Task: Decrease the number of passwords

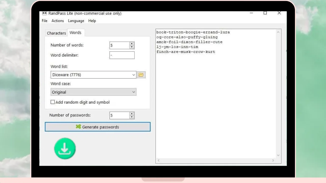Action: (x=132, y=117)
